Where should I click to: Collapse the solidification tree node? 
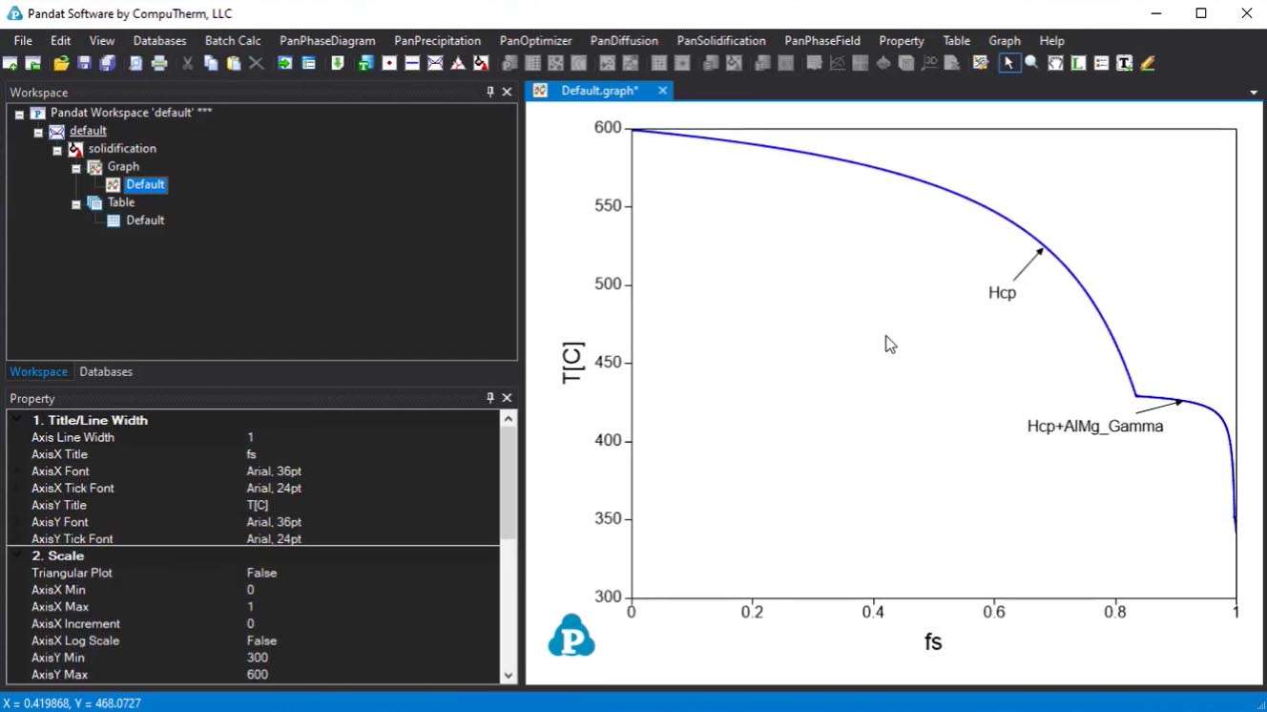(57, 150)
